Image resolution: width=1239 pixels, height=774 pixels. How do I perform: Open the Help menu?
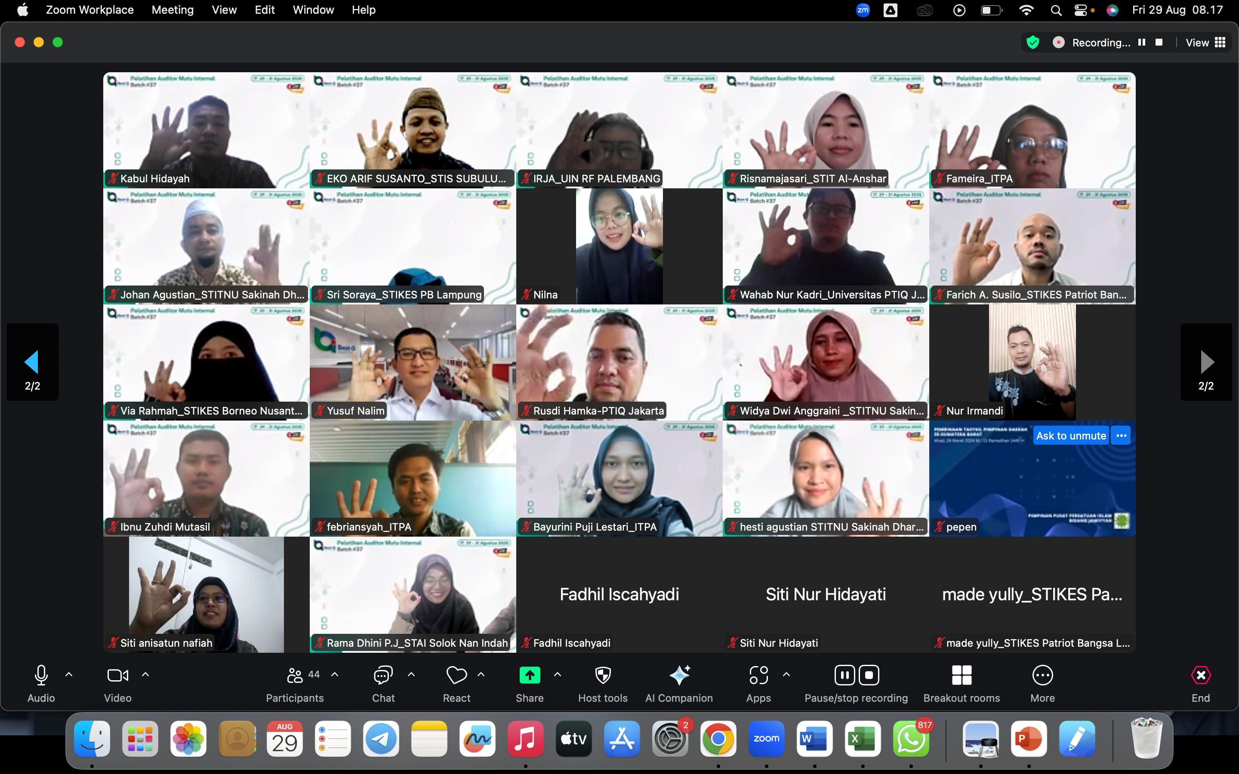coord(364,10)
